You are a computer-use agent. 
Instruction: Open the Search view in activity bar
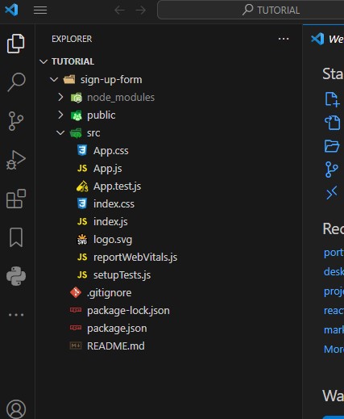16,82
